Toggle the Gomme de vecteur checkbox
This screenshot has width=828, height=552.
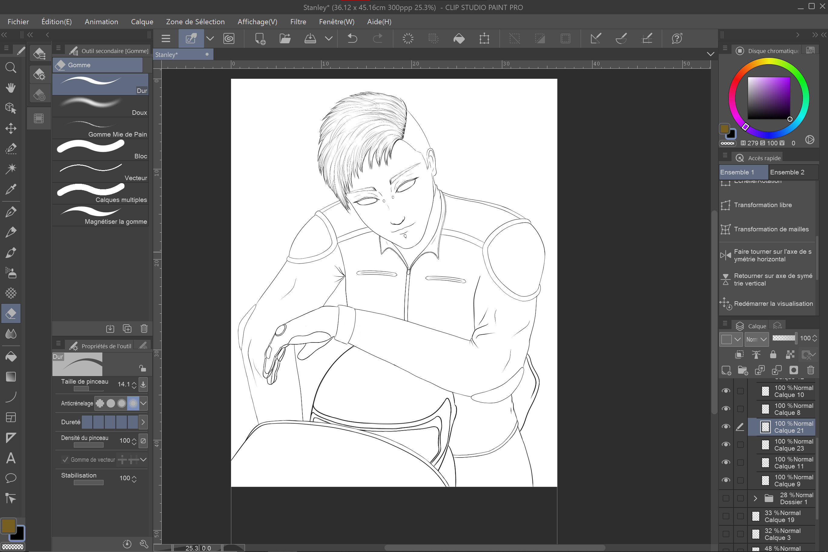65,459
